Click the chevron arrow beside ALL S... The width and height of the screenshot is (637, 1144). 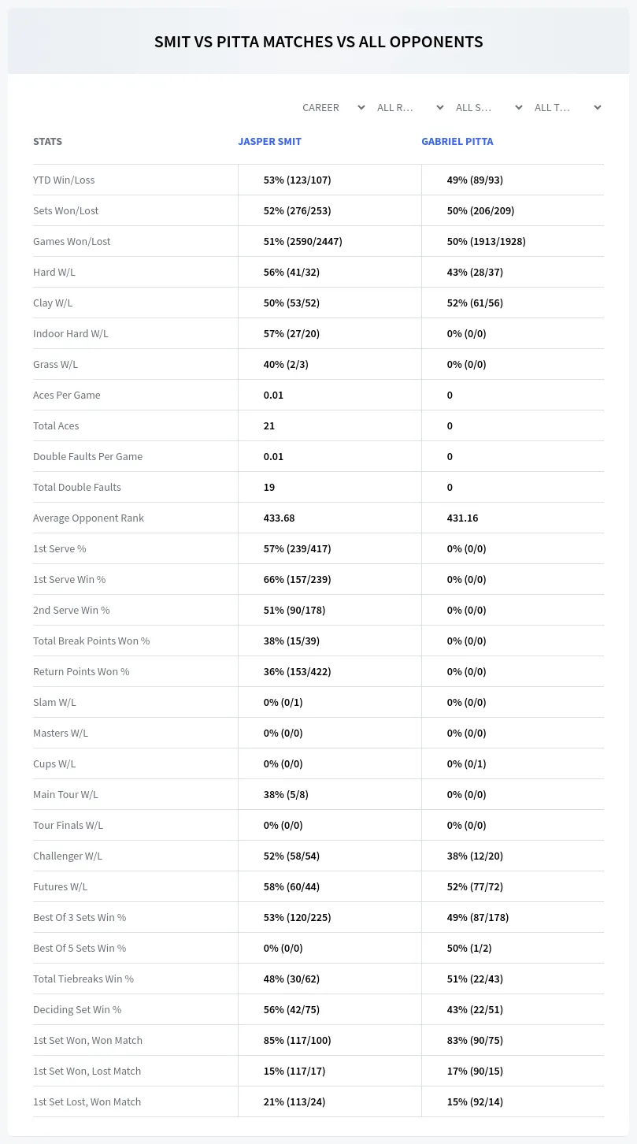519,107
